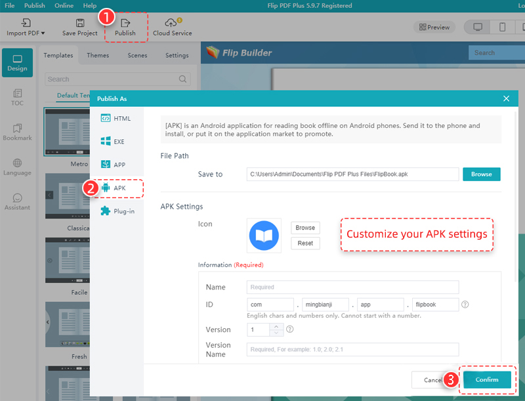525x401 pixels.
Task: Click the Confirm button
Action: click(487, 379)
